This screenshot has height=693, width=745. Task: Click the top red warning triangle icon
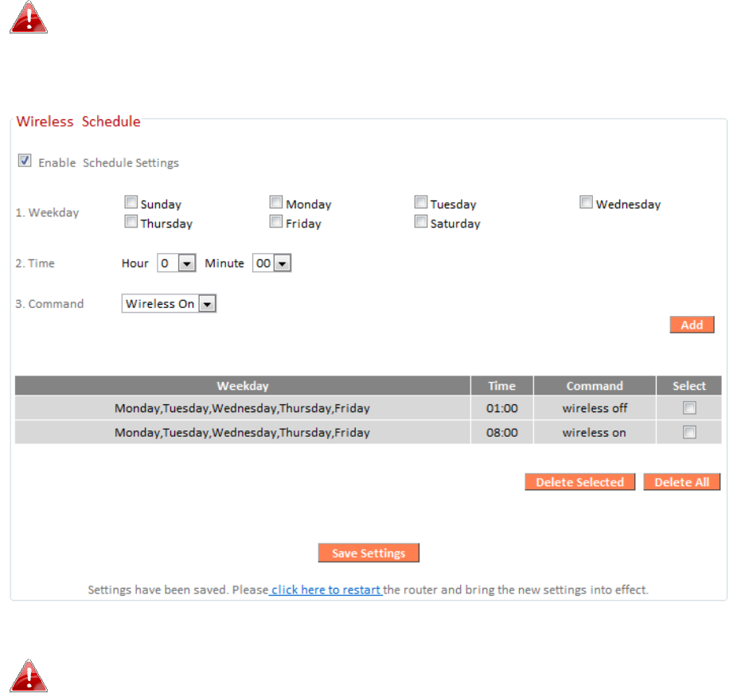[x=29, y=18]
